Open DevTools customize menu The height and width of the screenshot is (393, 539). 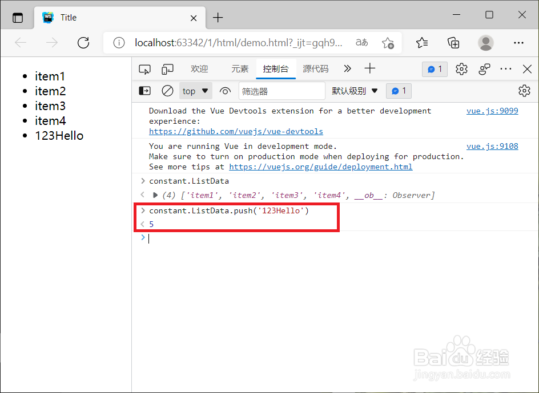[x=506, y=69]
